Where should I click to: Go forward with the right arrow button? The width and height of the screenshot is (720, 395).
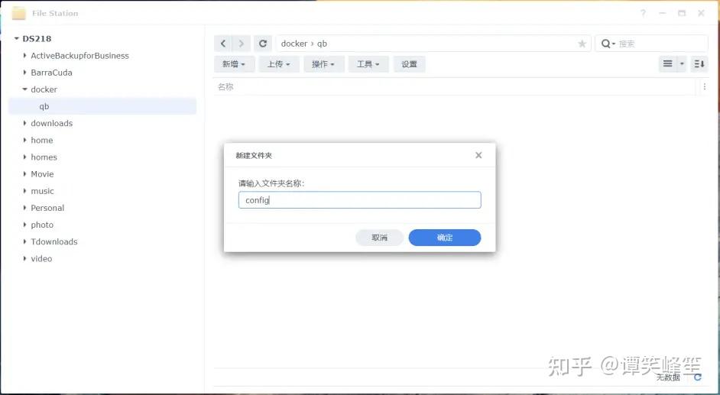click(241, 44)
